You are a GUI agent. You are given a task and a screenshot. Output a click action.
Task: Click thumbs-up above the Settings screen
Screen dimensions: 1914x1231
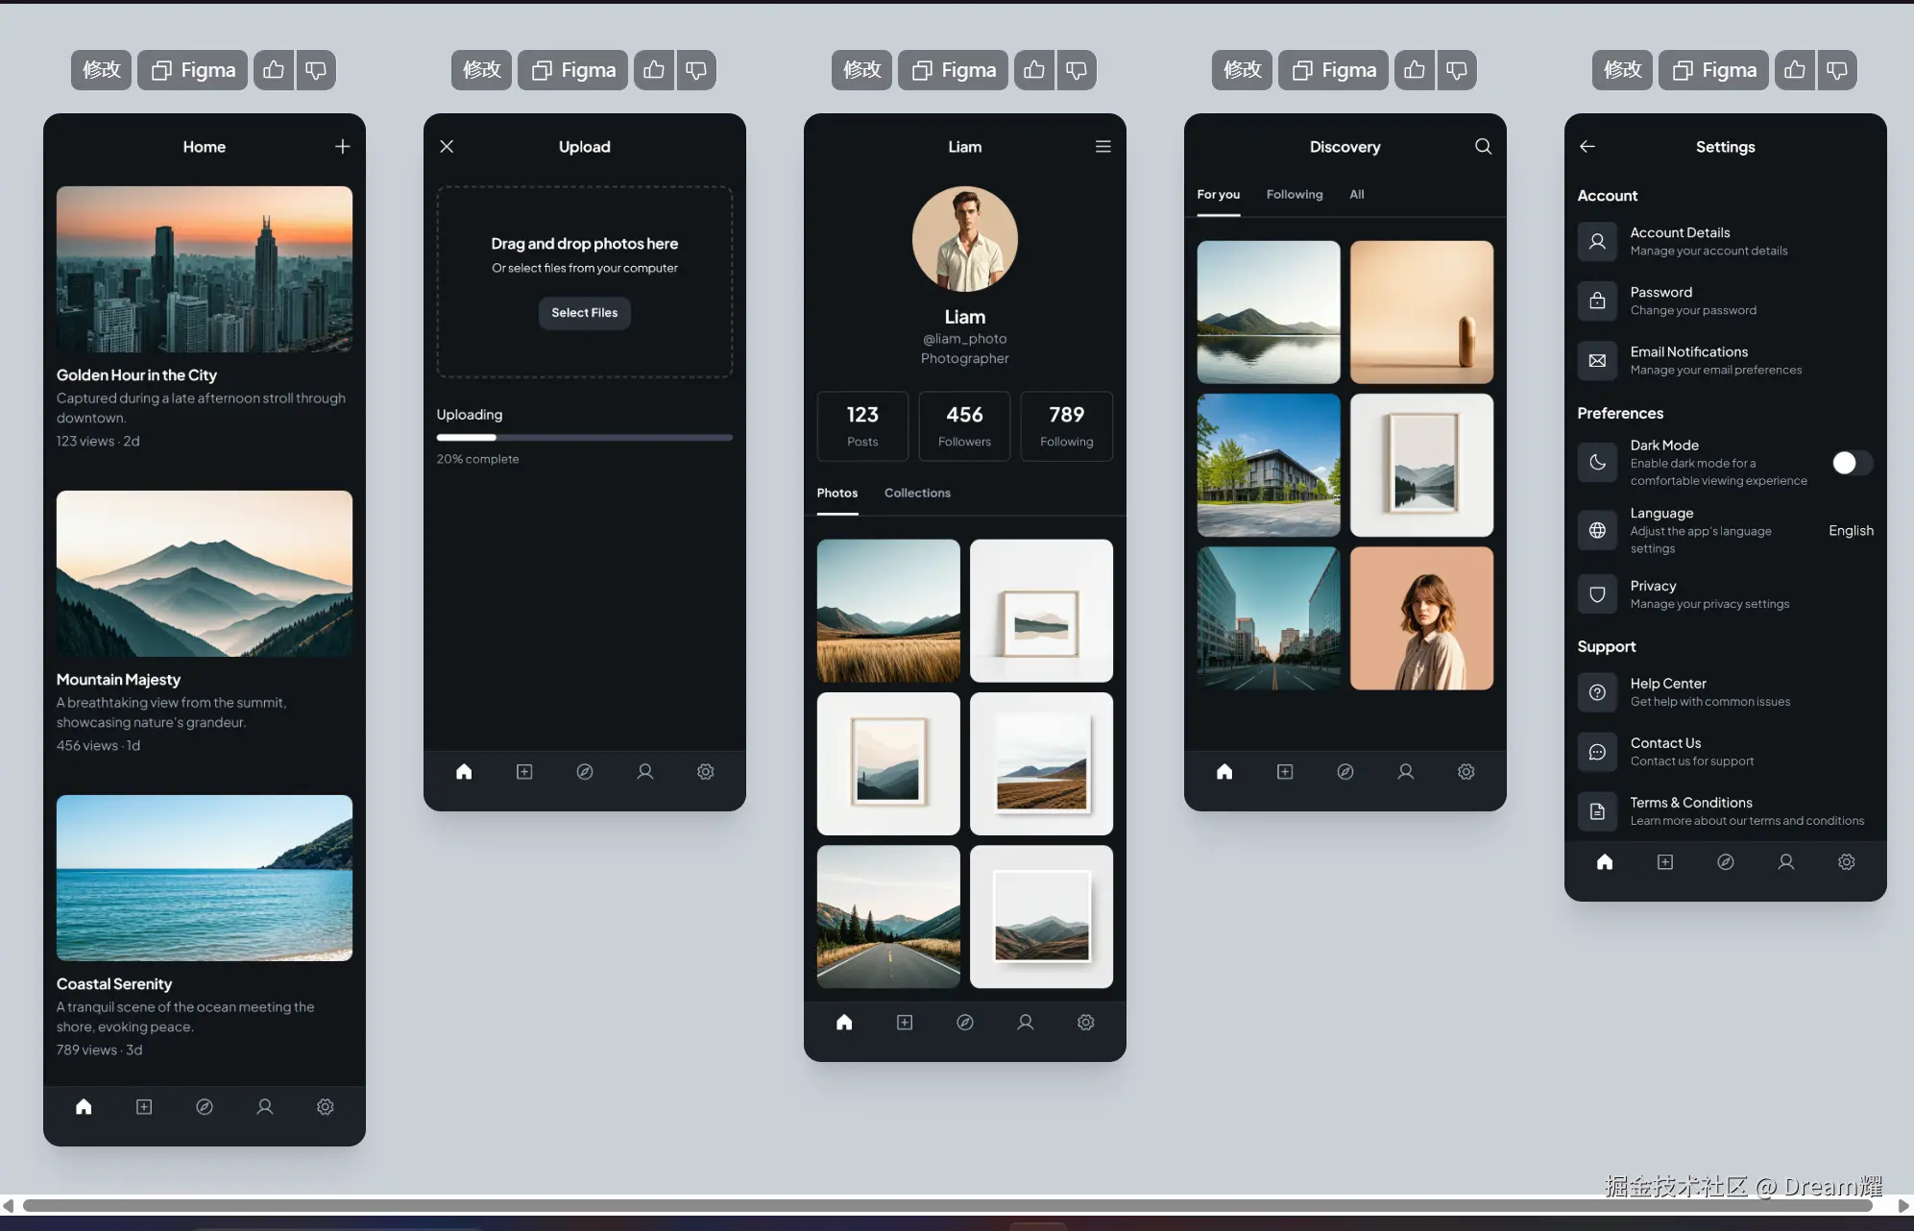pos(1795,70)
